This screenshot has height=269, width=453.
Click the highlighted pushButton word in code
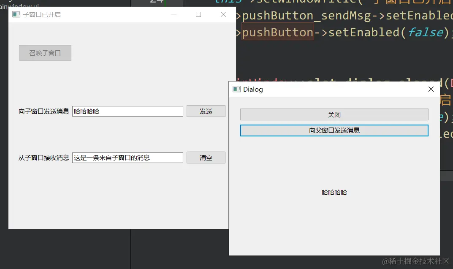pyautogui.click(x=278, y=33)
